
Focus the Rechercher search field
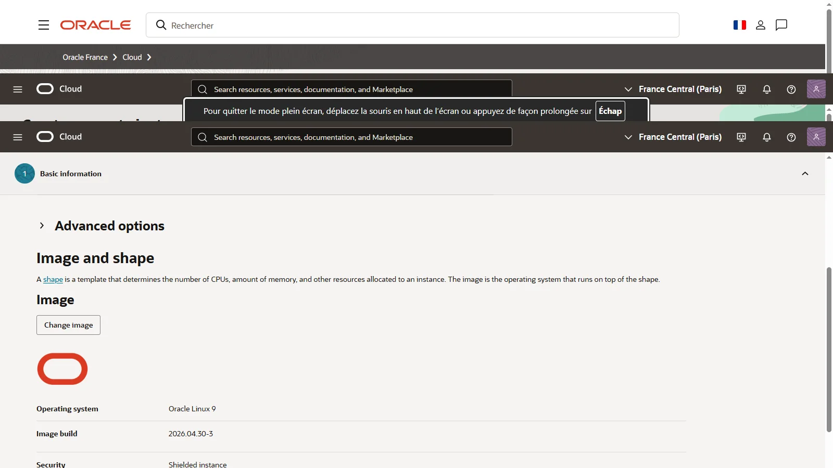coord(412,25)
